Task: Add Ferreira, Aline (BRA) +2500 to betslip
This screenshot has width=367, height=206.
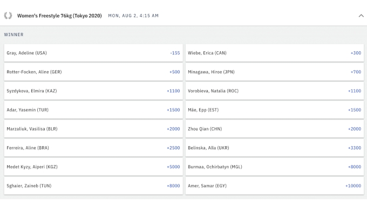Action: click(93, 148)
